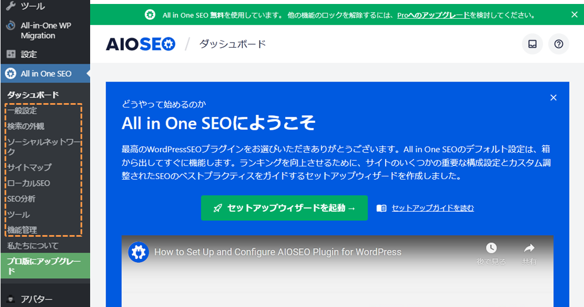
Task: Select the ローカルSEO submenu item
Action: (28, 183)
